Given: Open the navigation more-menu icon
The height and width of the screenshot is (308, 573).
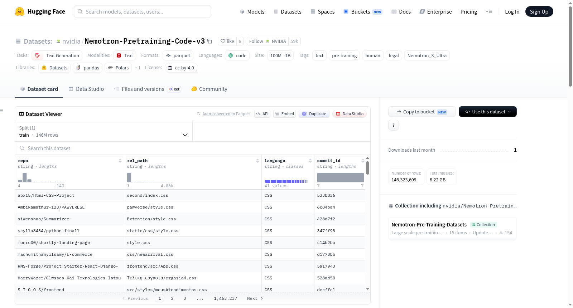Looking at the screenshot, I should [489, 12].
